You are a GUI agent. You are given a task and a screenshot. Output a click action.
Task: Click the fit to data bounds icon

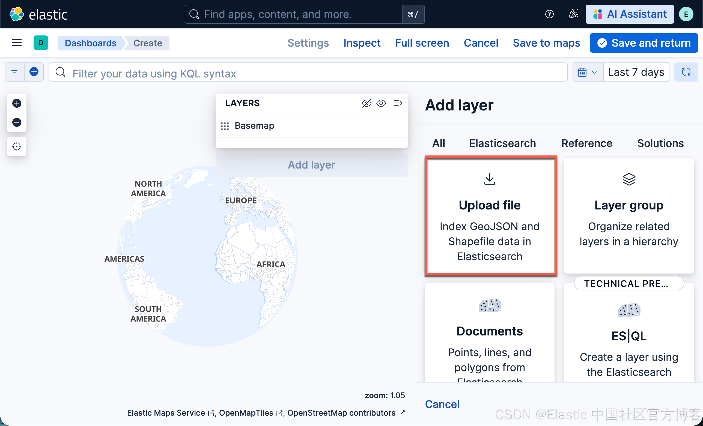pyautogui.click(x=17, y=146)
